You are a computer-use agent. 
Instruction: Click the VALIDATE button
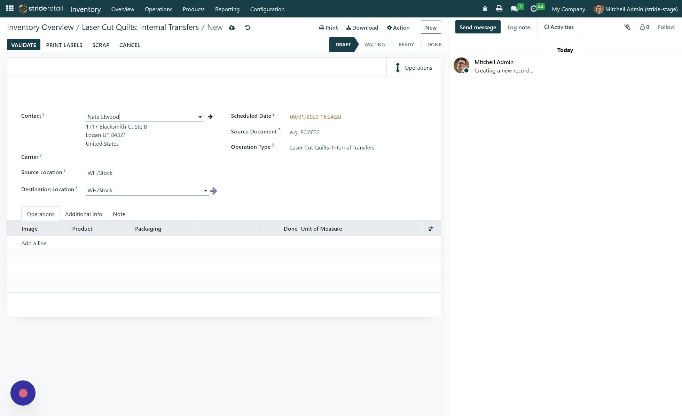[24, 45]
